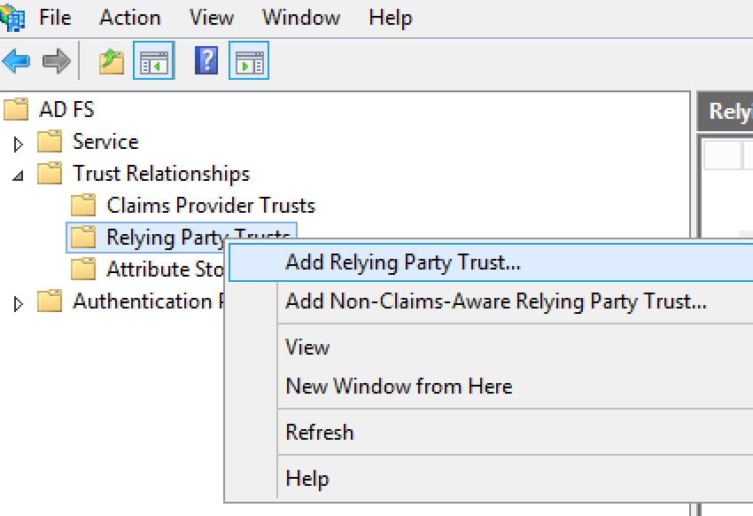Image resolution: width=753 pixels, height=516 pixels.
Task: Click Refresh in the context menu
Action: pos(319,433)
